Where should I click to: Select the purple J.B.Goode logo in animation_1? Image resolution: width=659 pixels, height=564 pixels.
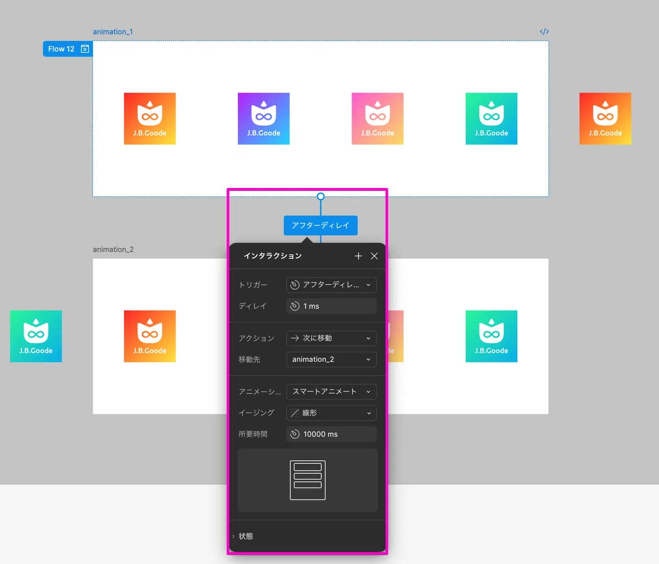point(264,119)
